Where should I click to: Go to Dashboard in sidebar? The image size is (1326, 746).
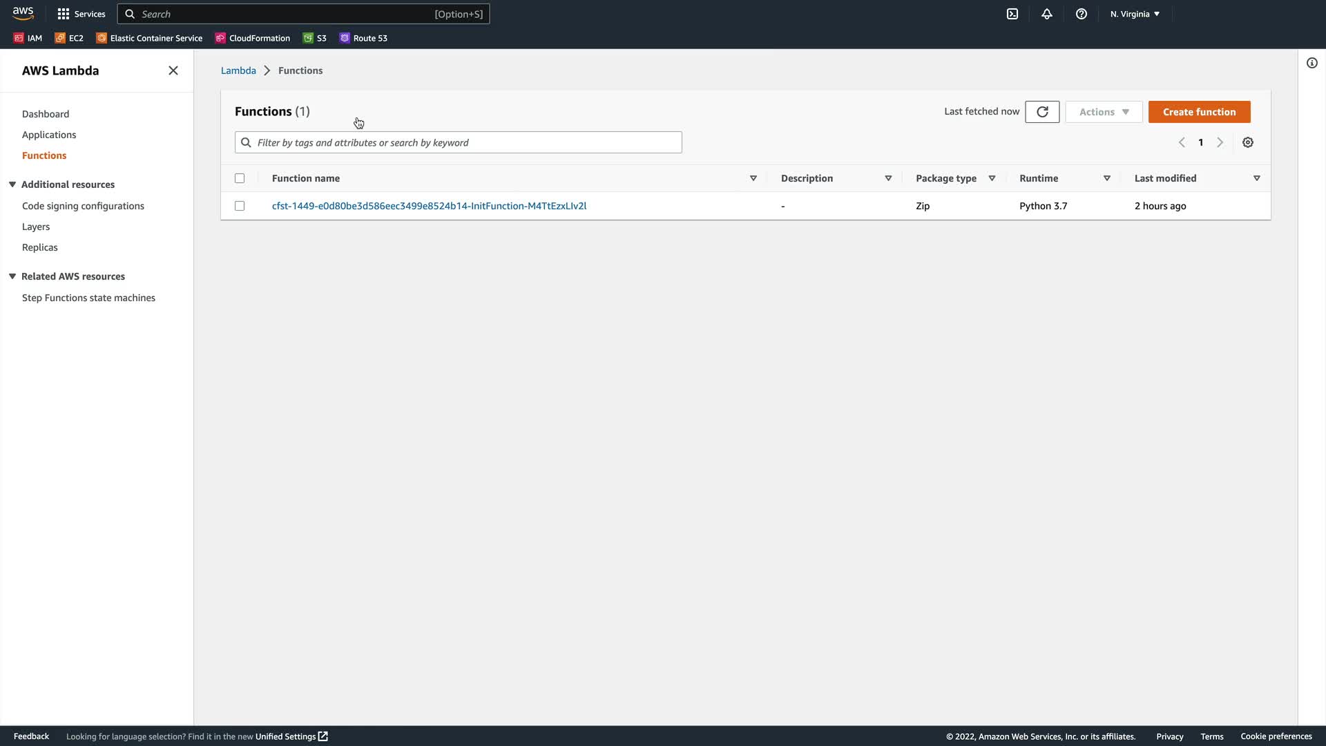pyautogui.click(x=46, y=114)
